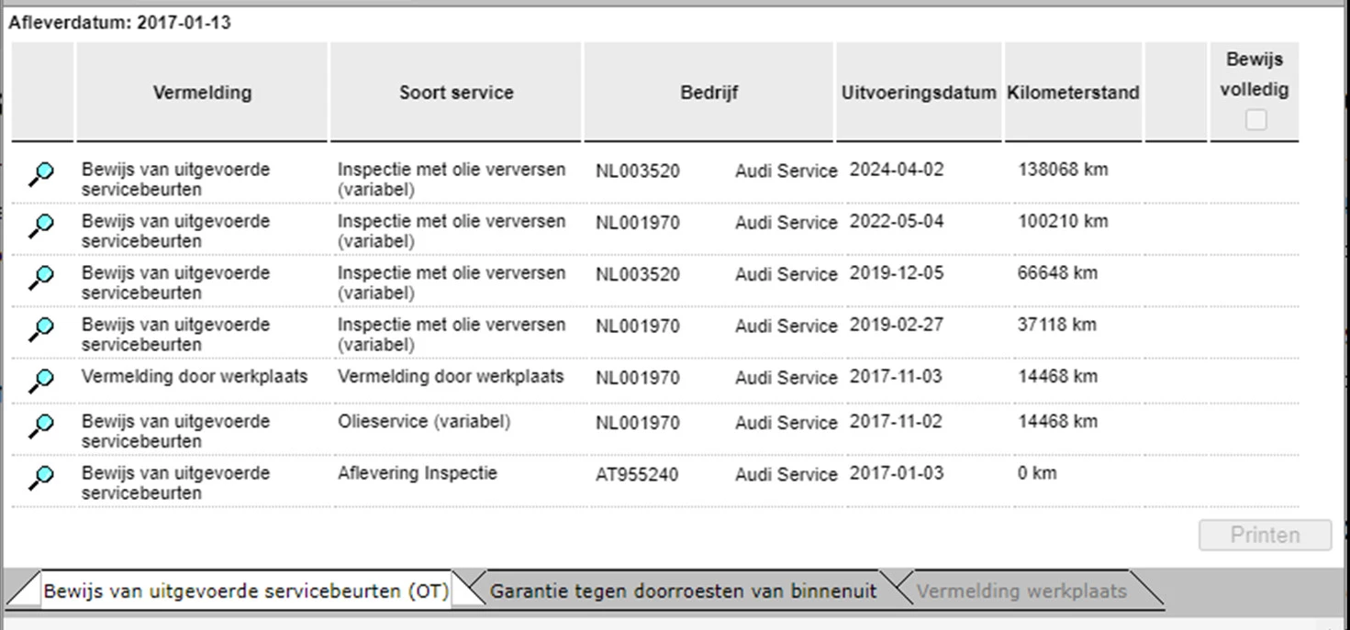View details of the 100210 km inspection
The image size is (1350, 630).
point(41,225)
